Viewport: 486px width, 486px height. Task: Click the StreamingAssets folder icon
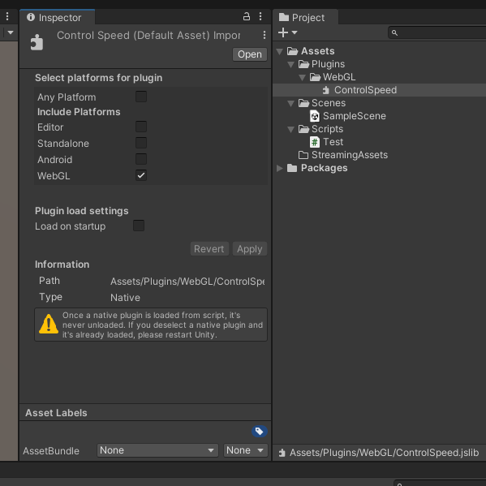point(303,155)
